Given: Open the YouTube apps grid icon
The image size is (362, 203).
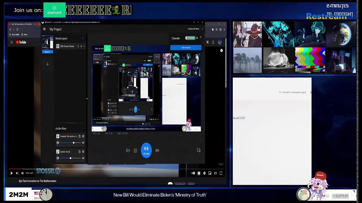Looking at the screenshot, I should click(x=207, y=42).
